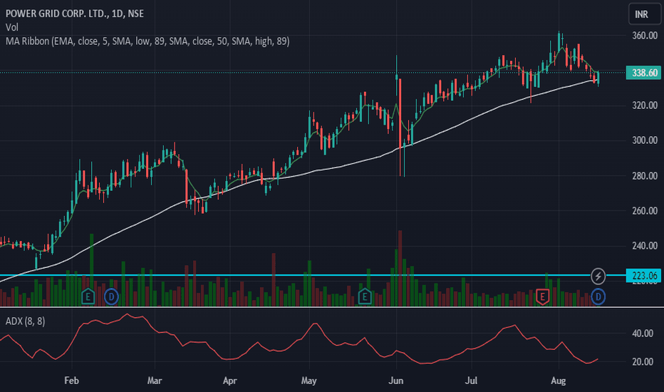
Task: Click the ADX 20.00 axis value
Action: (x=643, y=362)
